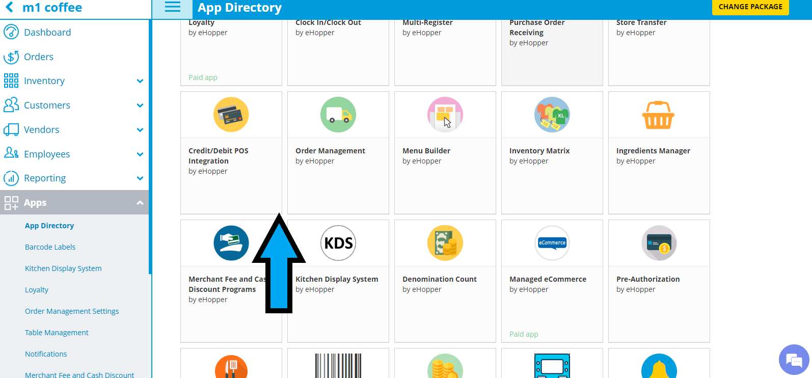812x378 pixels.
Task: Open Merchant Fee and Cash Discount submenu
Action: tap(79, 374)
